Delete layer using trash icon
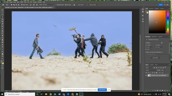The image size is (172, 96). (167, 90)
